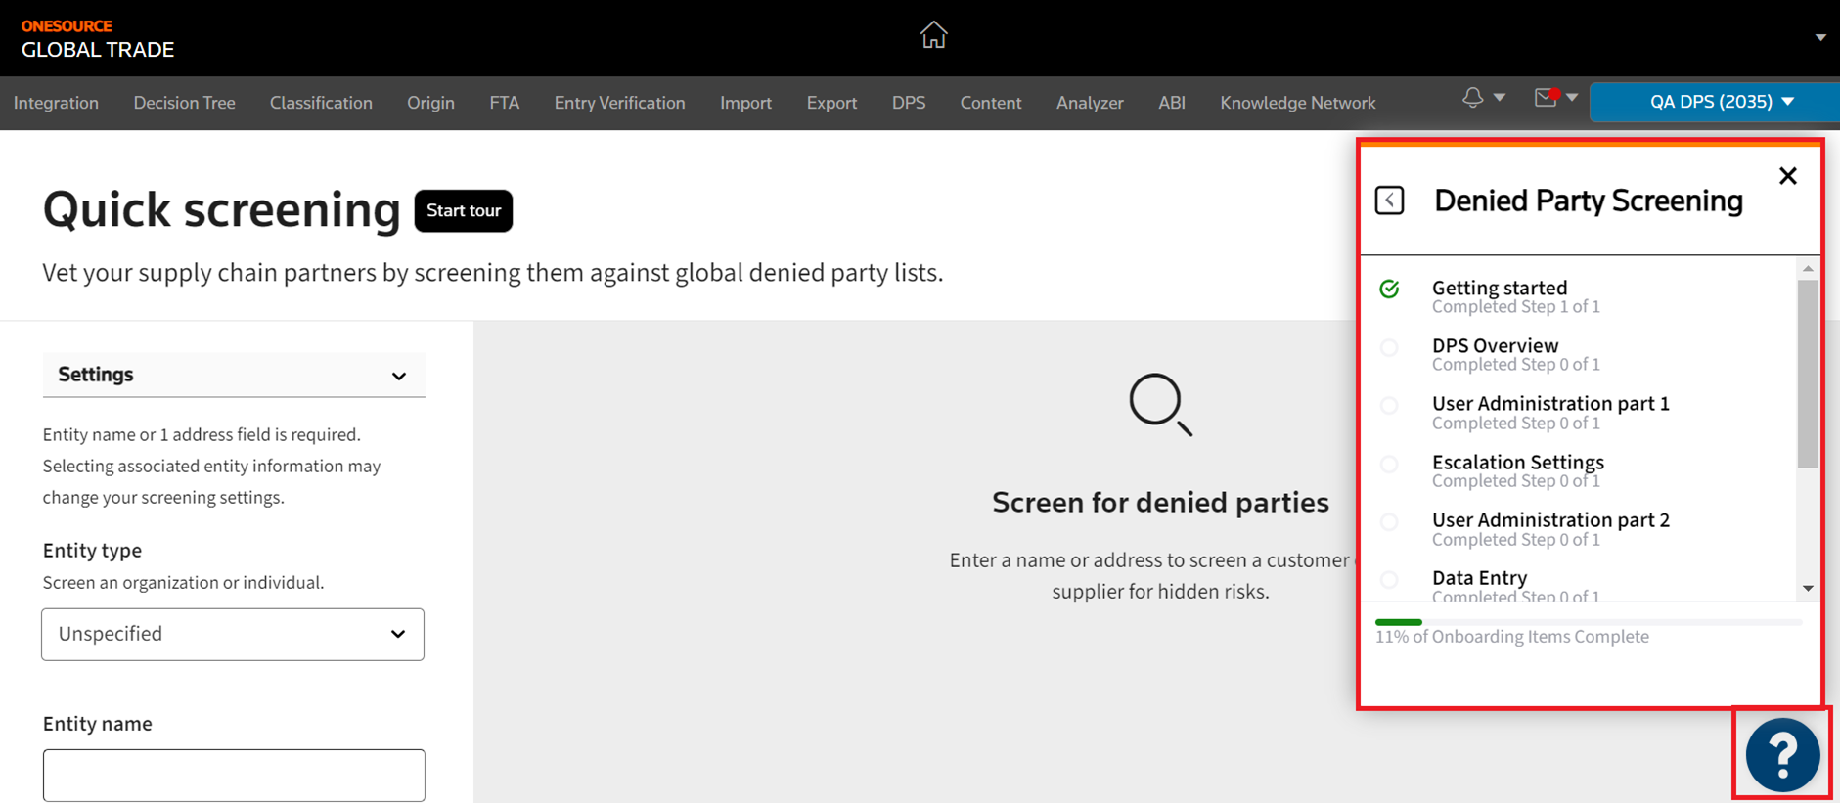The width and height of the screenshot is (1840, 803).
Task: Go to the home page icon
Action: [x=933, y=35]
